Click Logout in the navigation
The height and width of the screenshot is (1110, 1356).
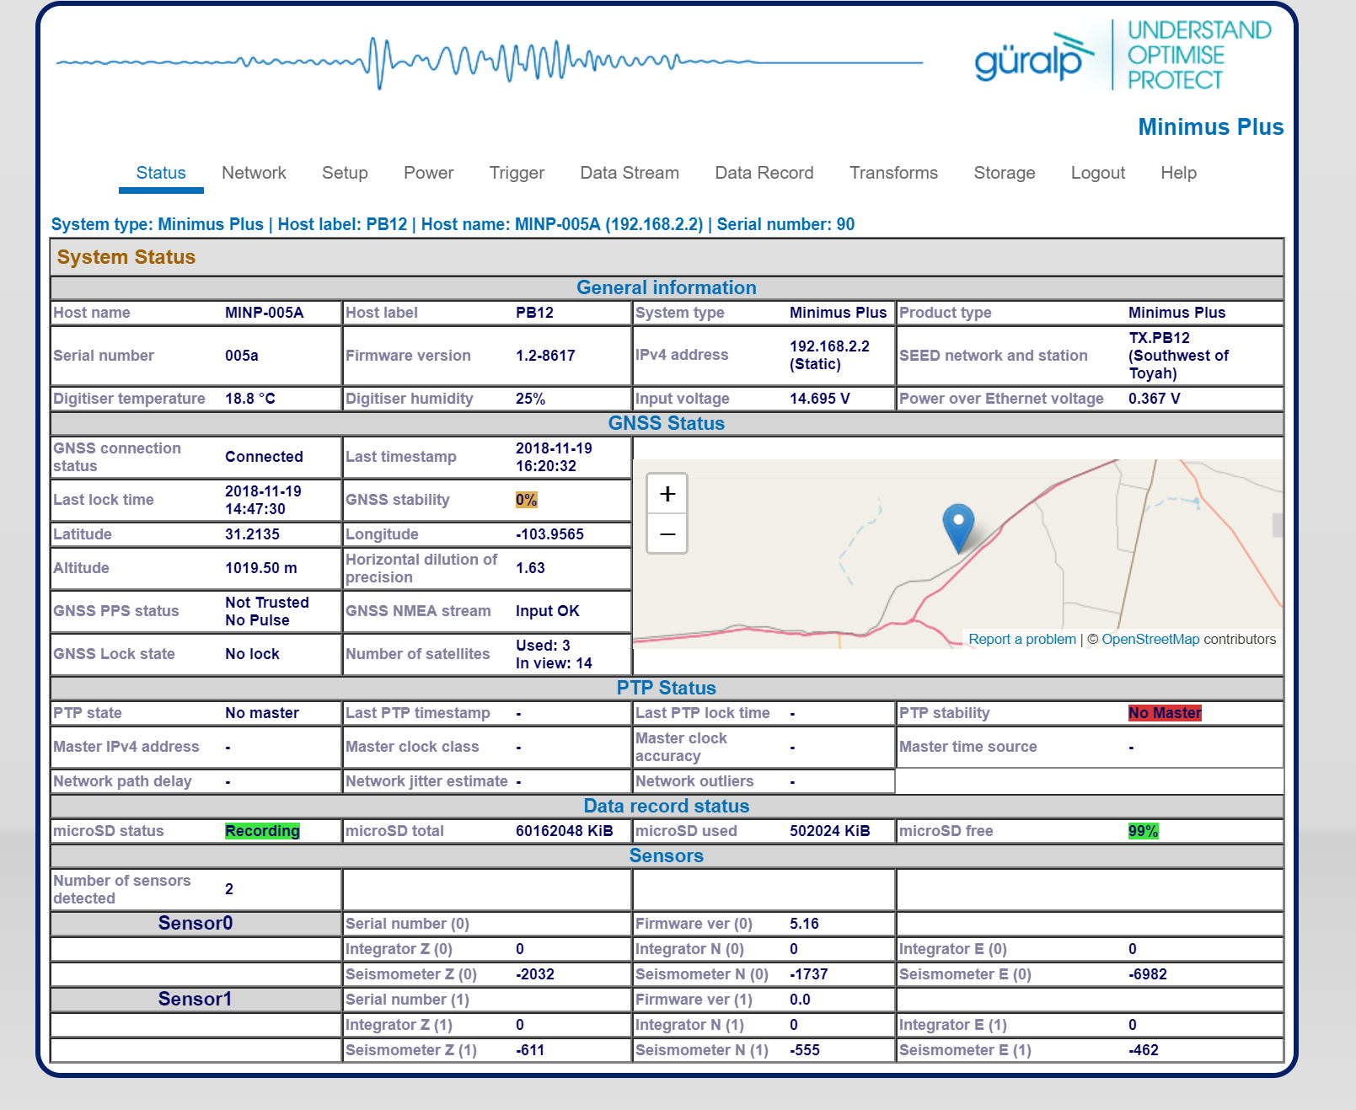(x=1097, y=173)
